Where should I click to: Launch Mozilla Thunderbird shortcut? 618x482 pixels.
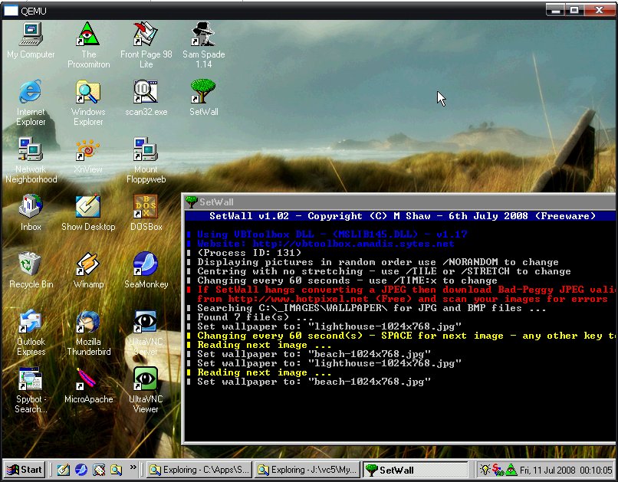[88, 333]
